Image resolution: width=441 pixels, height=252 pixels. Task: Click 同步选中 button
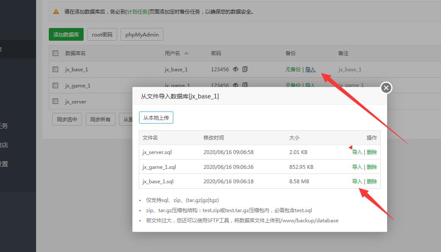67,119
